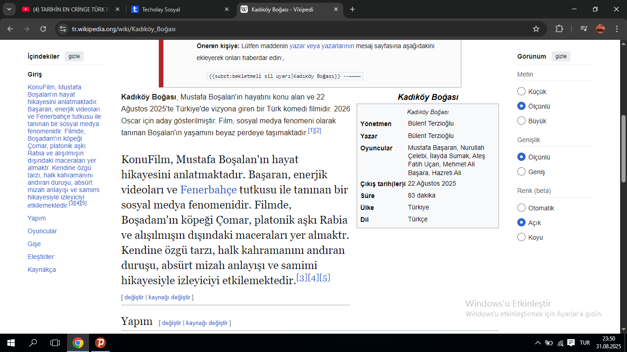
Task: Open the Chrome tab search dropdown
Action: pos(9,9)
